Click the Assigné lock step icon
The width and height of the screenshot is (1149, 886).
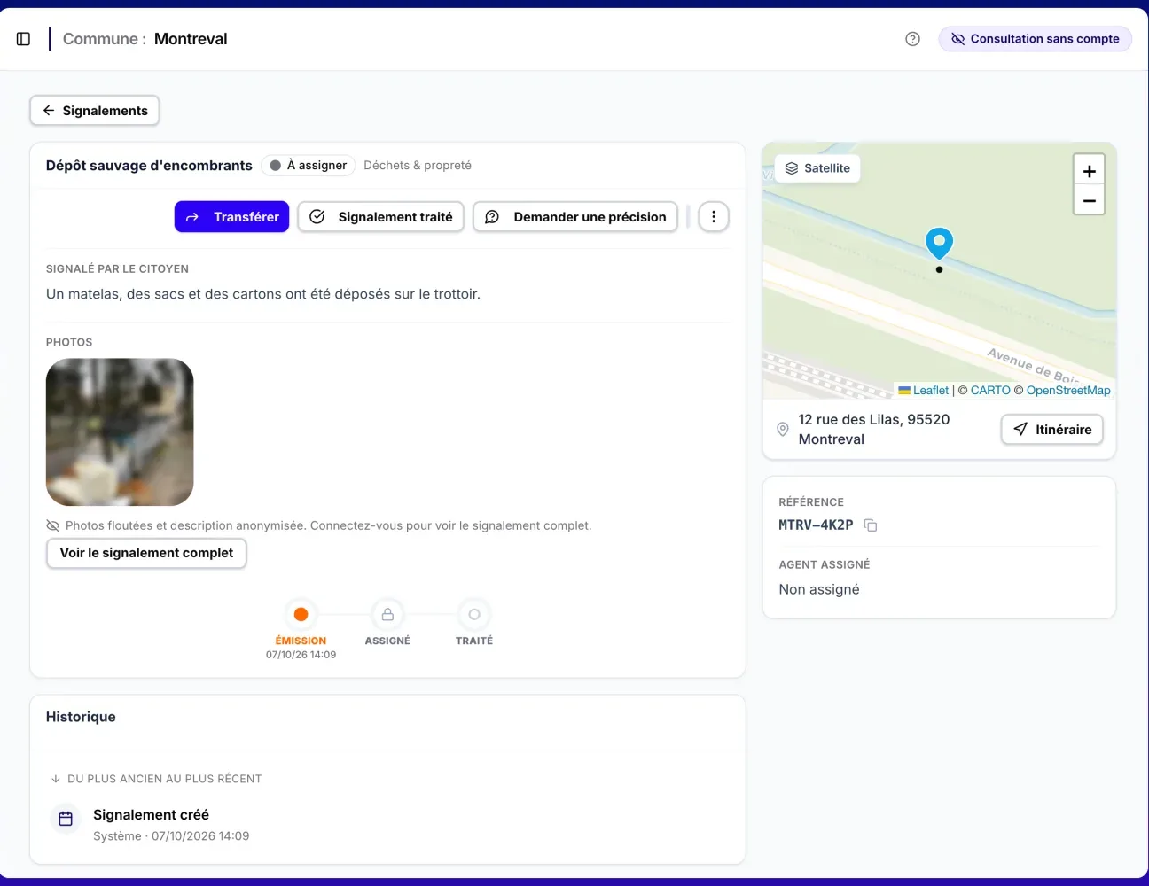[387, 614]
